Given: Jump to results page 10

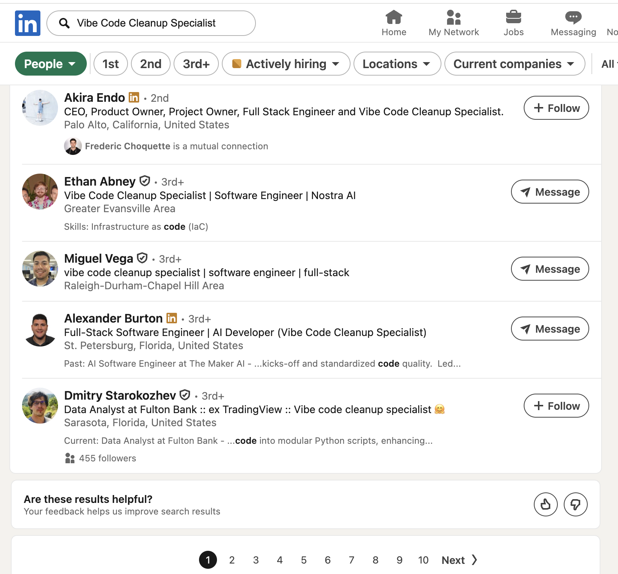Looking at the screenshot, I should pos(423,560).
